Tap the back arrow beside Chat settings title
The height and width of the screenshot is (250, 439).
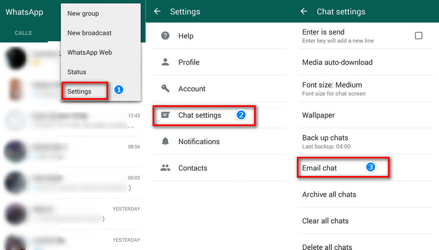pyautogui.click(x=304, y=12)
